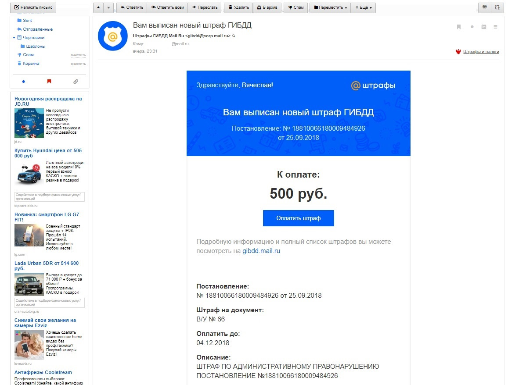Open the gibdd.mail.ru link

(x=261, y=251)
